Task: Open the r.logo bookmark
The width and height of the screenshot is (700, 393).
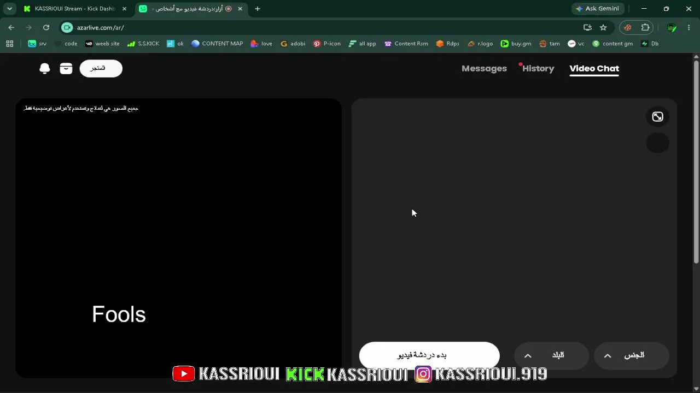Action: pos(480,44)
